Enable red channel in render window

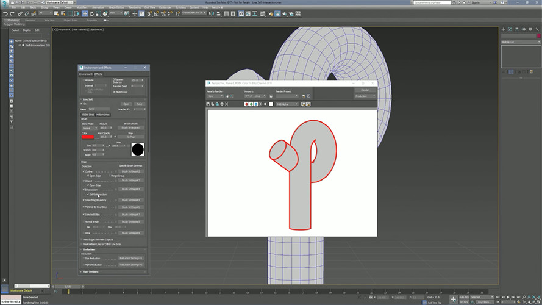click(x=246, y=104)
